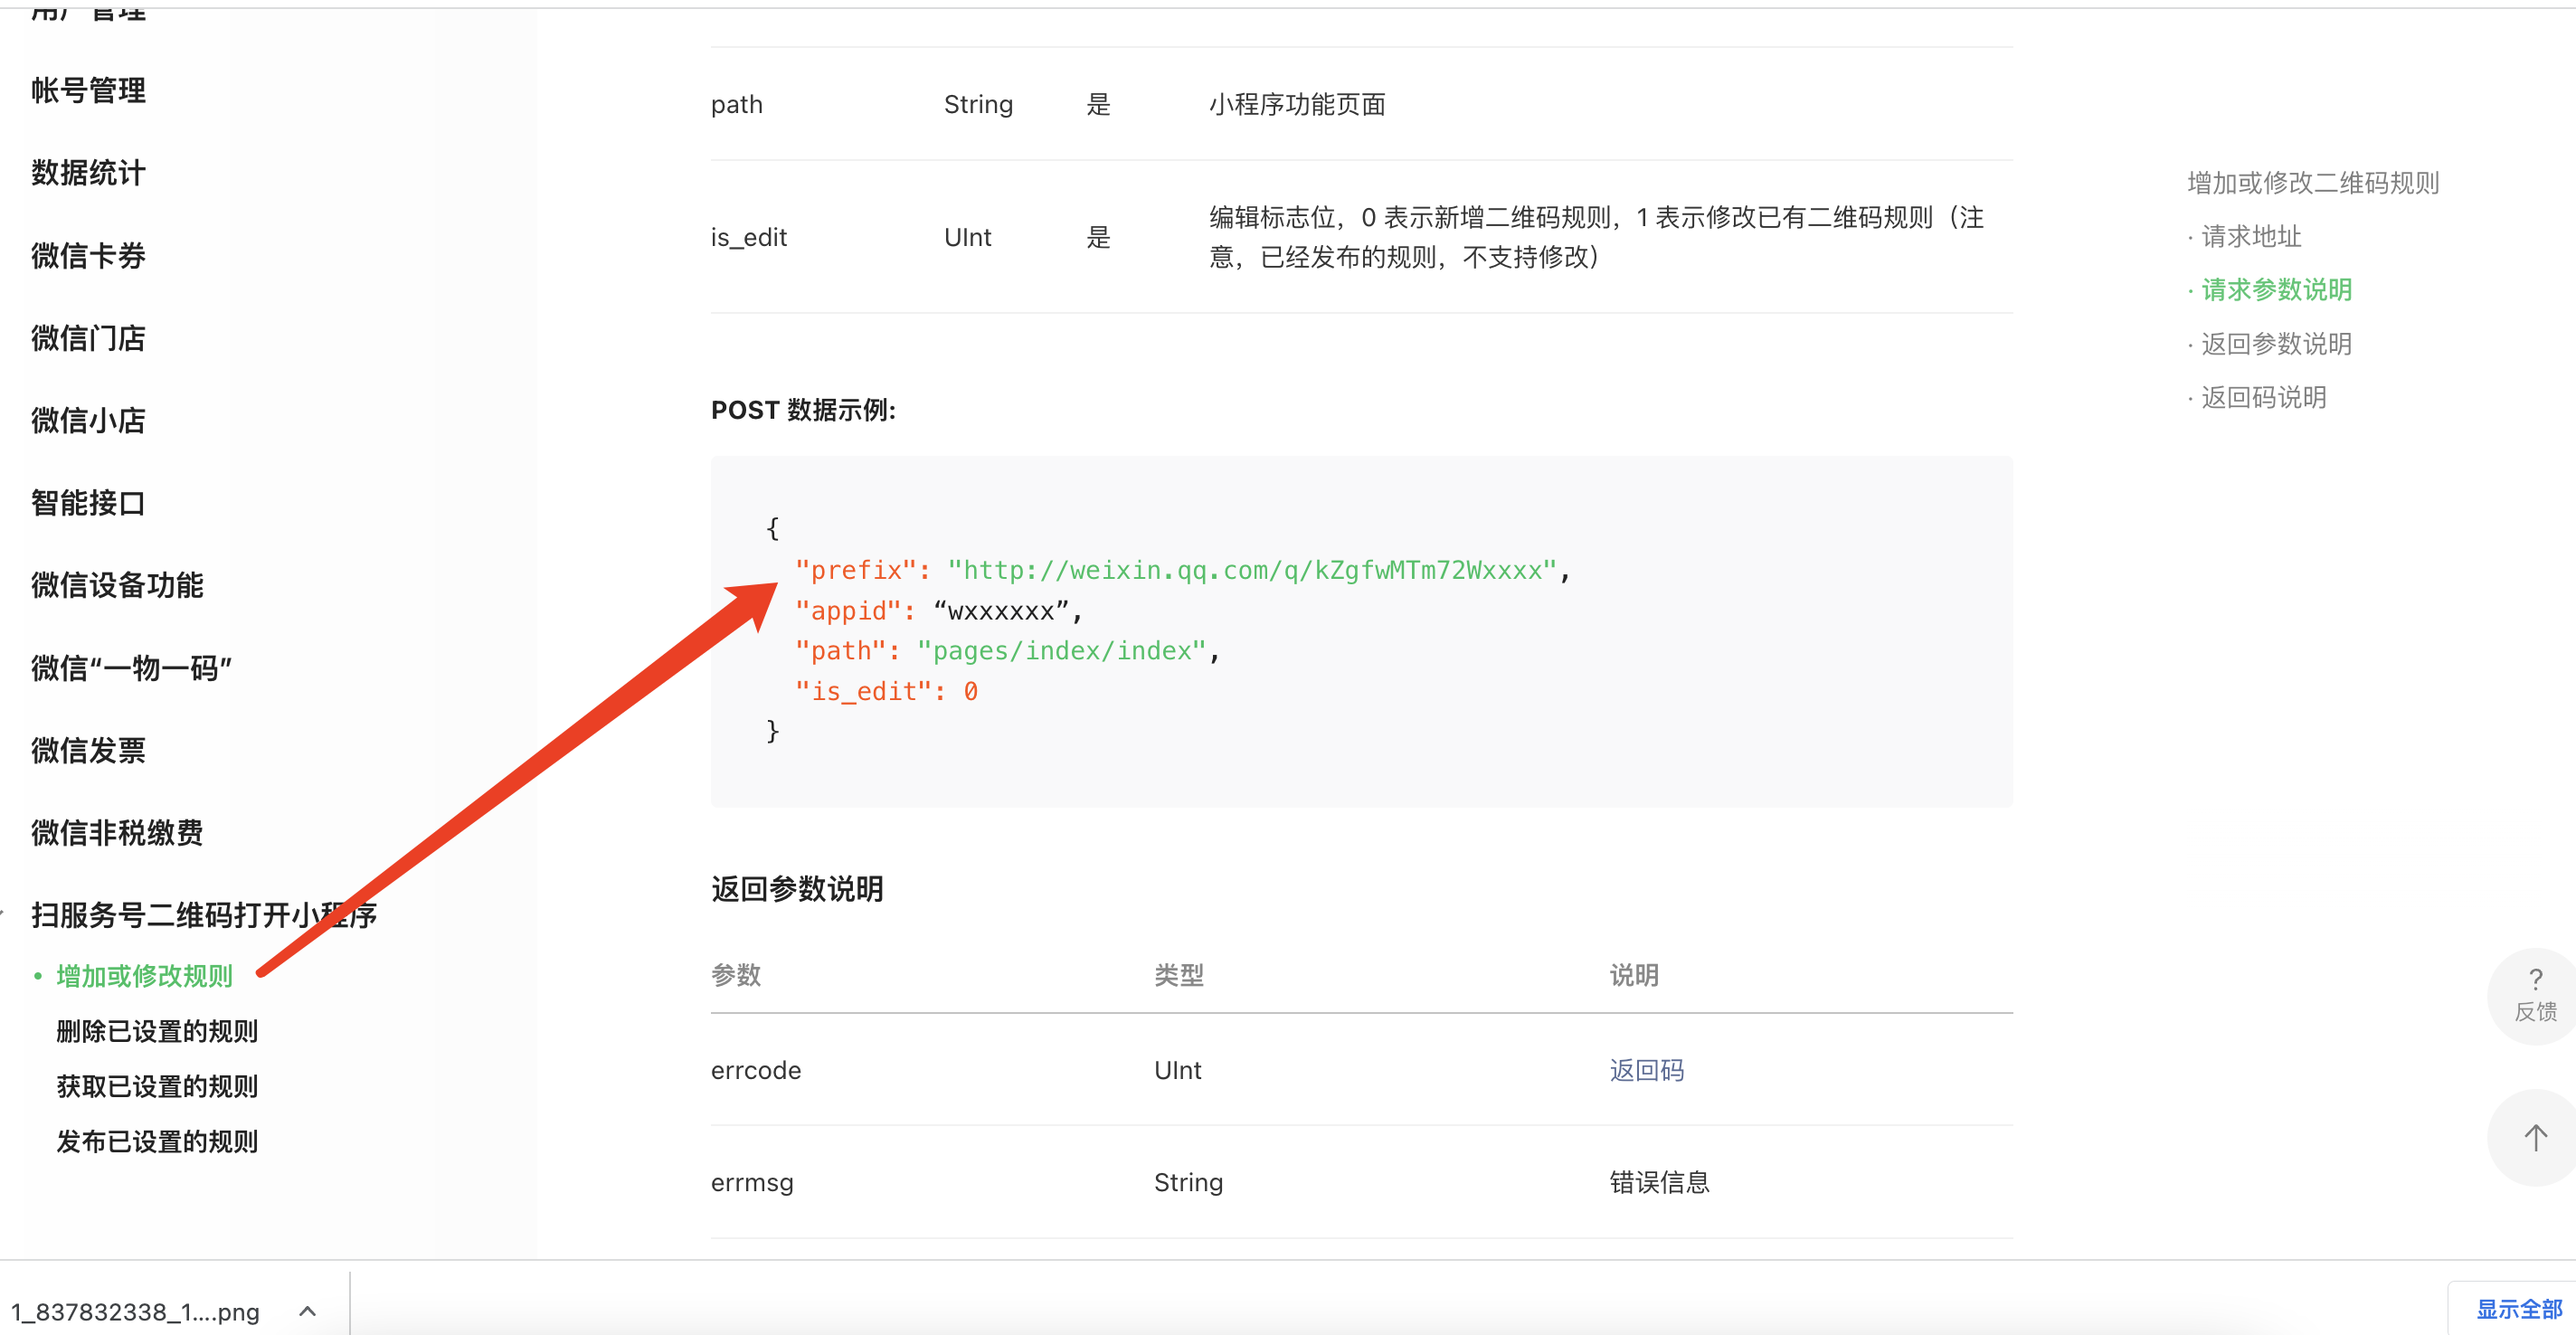Select 获取已设置的规则 in sidebar
The width and height of the screenshot is (2576, 1335).
click(157, 1086)
